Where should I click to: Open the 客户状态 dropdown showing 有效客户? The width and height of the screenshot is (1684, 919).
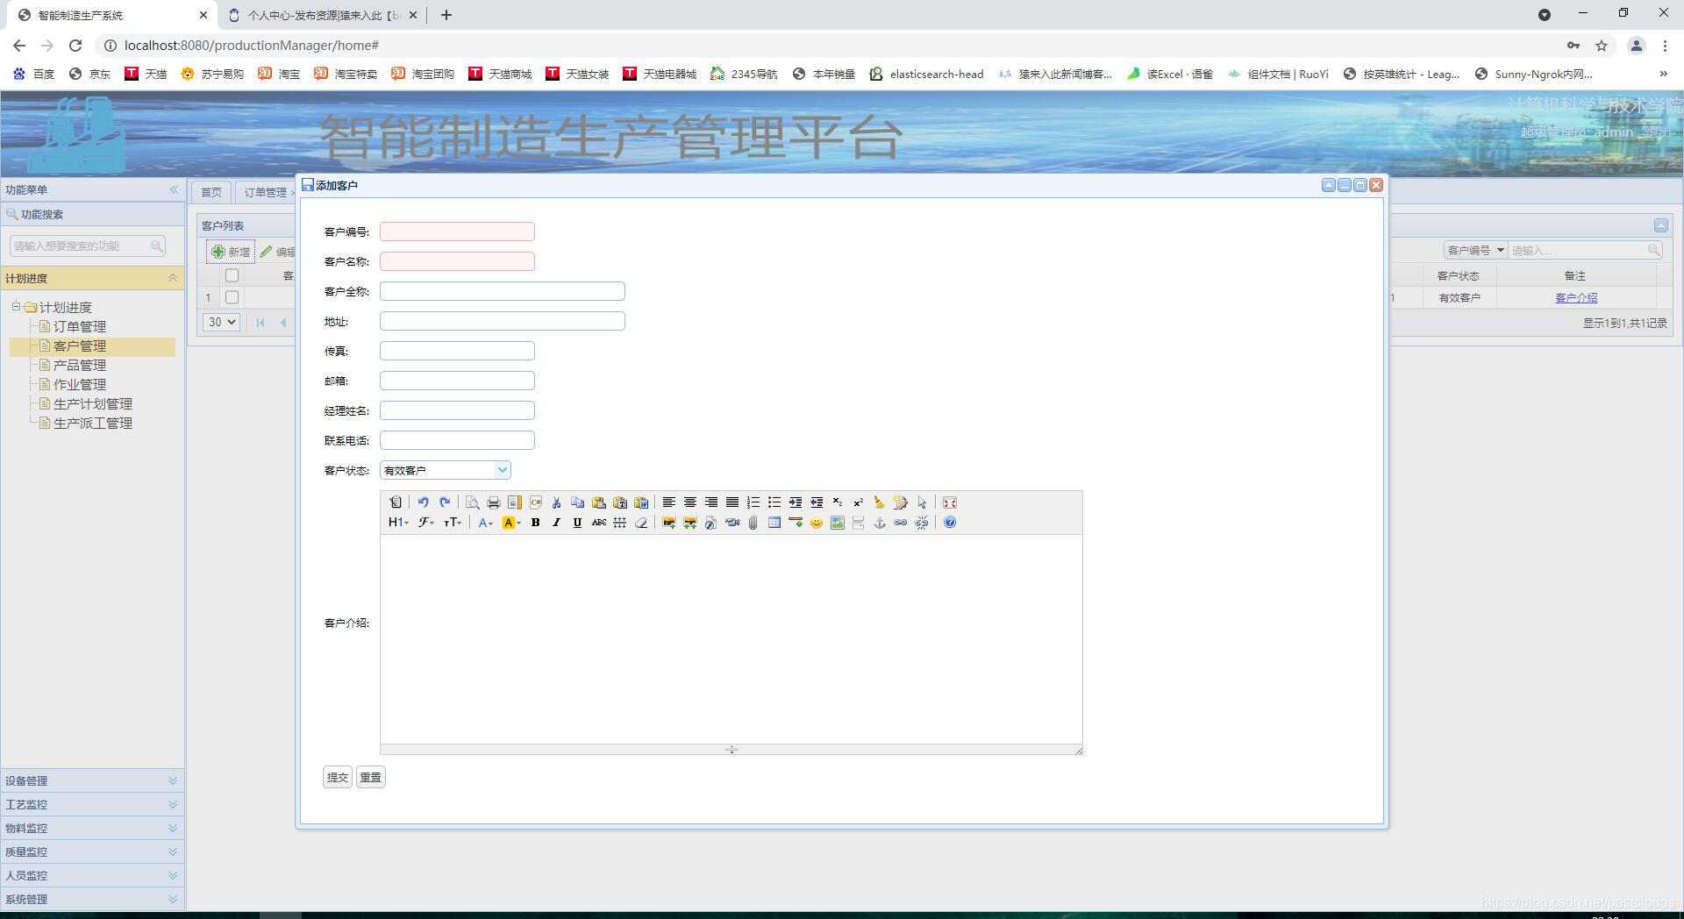point(445,470)
